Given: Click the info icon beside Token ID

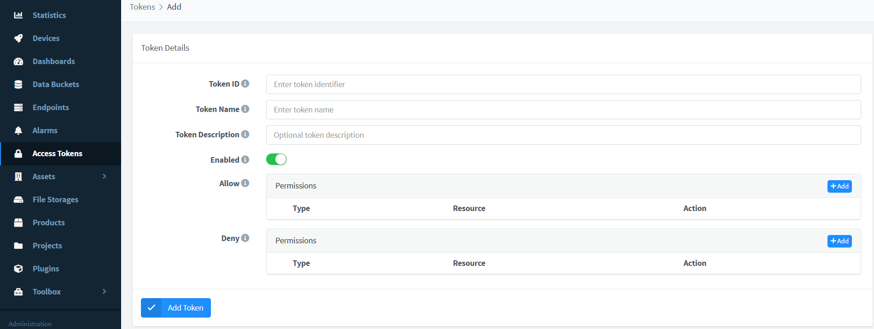Looking at the screenshot, I should (x=245, y=83).
